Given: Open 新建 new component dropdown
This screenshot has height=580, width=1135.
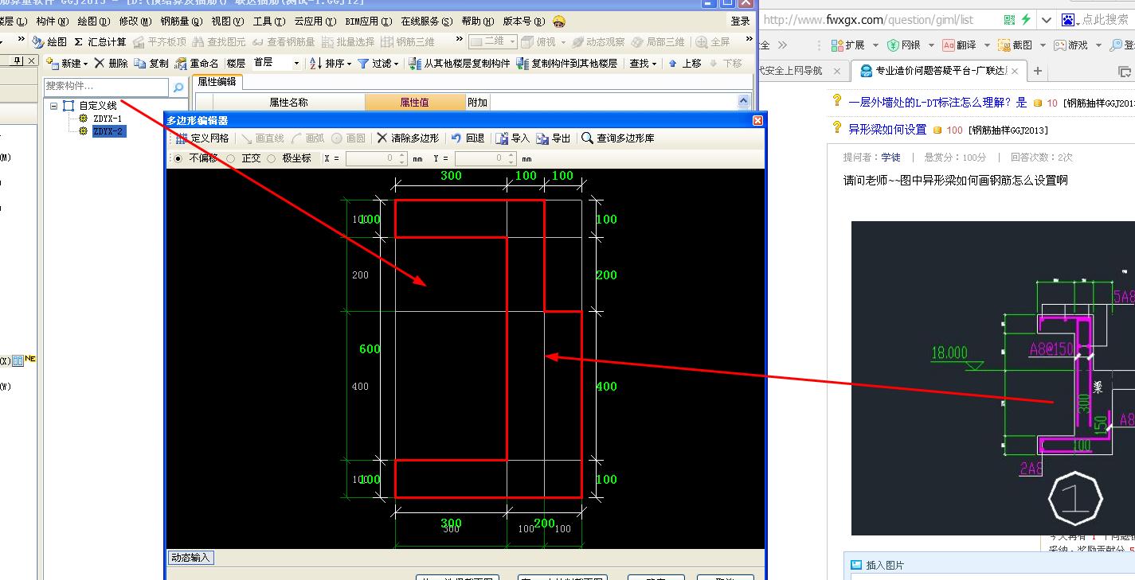Looking at the screenshot, I should (x=68, y=63).
